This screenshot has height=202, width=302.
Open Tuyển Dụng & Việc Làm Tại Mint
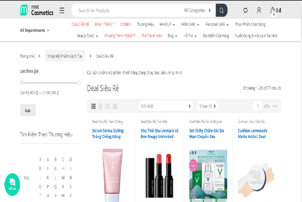256,36
